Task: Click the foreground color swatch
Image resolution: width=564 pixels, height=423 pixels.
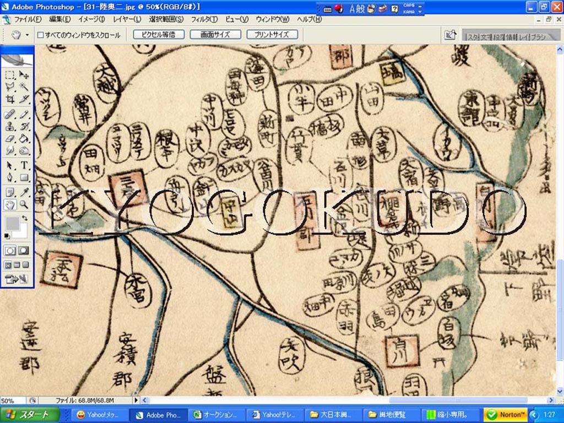Action: point(12,224)
